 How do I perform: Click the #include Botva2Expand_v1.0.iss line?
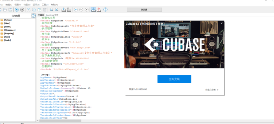(65, 69)
